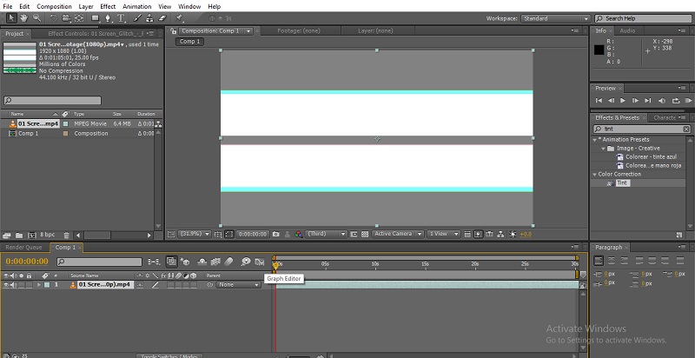Switch to the Effect Controls tab

[x=96, y=34]
